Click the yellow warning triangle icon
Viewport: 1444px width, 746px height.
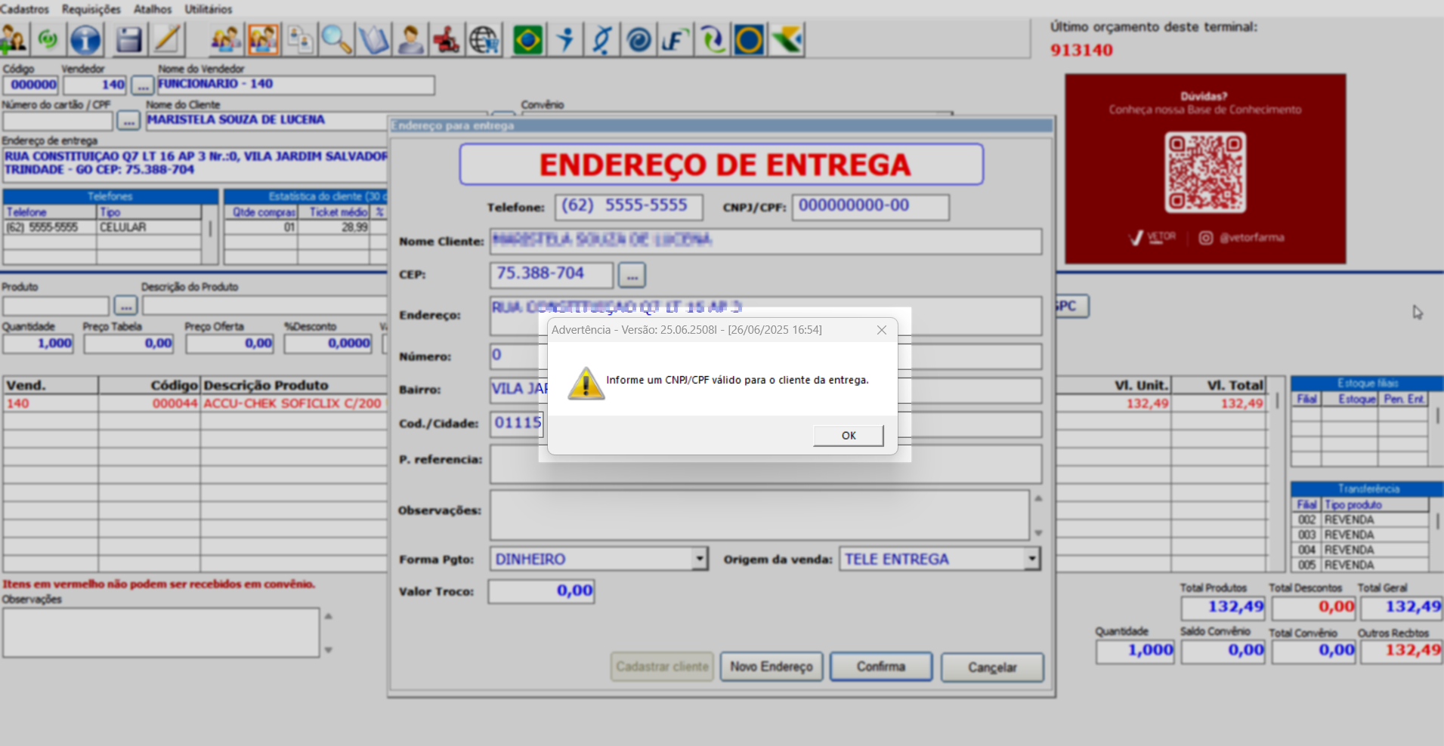(x=586, y=384)
